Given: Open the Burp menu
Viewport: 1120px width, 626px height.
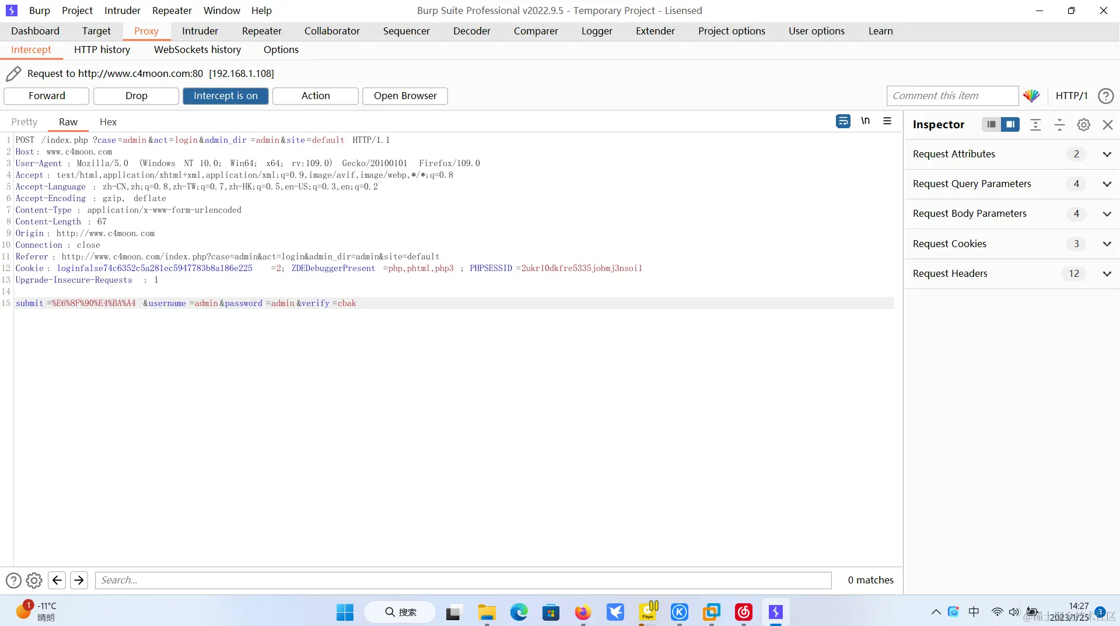Looking at the screenshot, I should coord(39,10).
